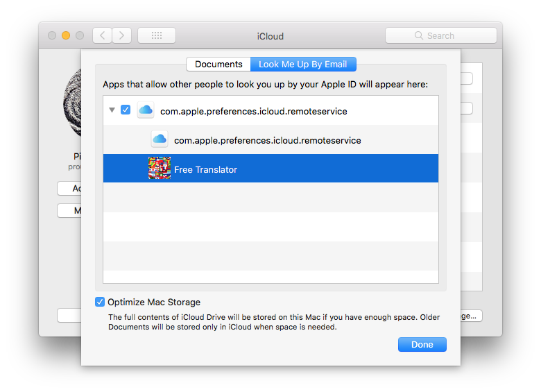The width and height of the screenshot is (541, 392).
Task: Select the top-level com.apple.preferences.icloud.remoteservice row
Action: point(270,110)
